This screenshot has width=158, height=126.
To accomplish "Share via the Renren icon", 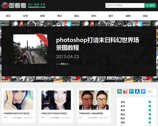I will [137, 91].
